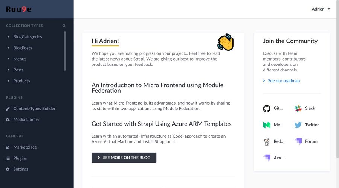Go to Marketplace in General section
339x188 pixels.
click(x=25, y=147)
